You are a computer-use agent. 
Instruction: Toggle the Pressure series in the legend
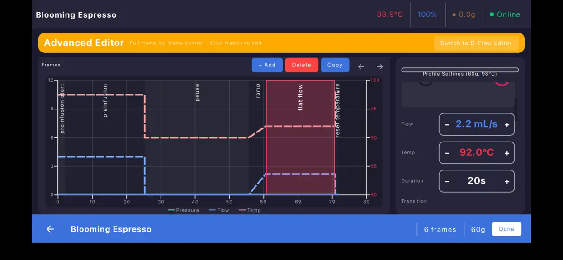(x=184, y=210)
